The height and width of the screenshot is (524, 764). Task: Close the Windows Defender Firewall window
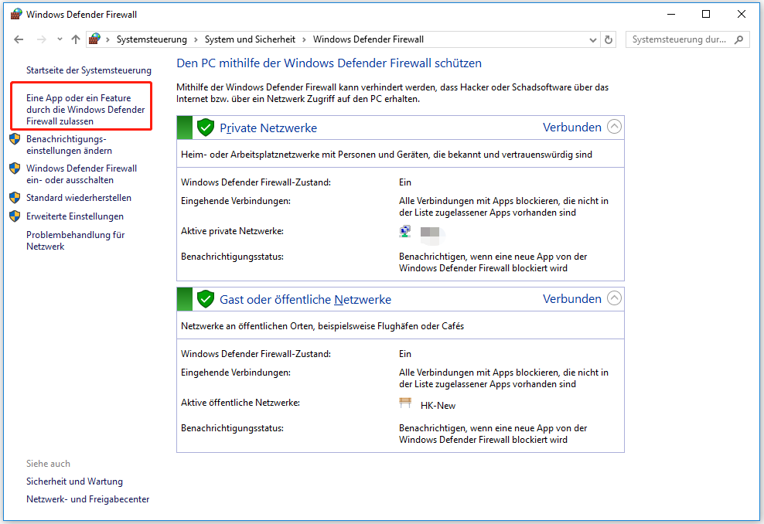[741, 14]
